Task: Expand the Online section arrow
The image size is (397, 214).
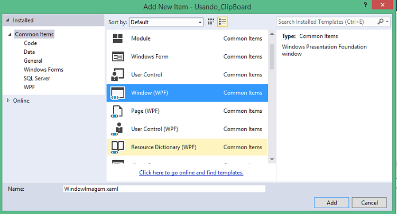Action: coord(8,101)
